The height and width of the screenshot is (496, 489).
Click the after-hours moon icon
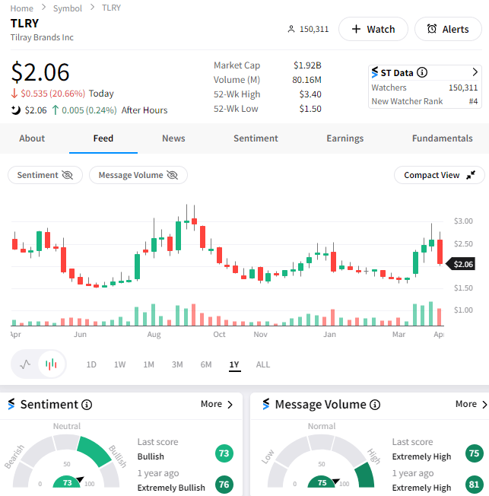15,110
